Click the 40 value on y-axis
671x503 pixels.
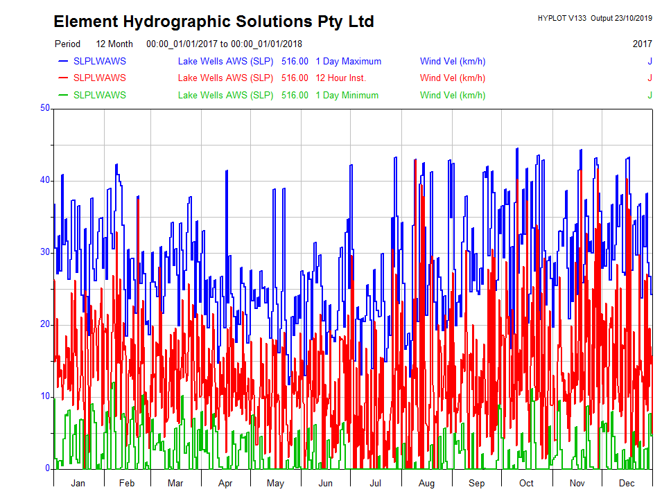pyautogui.click(x=45, y=180)
